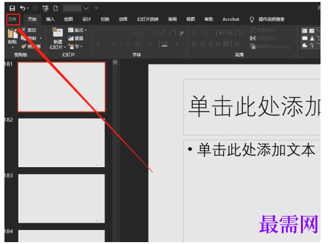
Task: Switch to the Slide Show (幻灯片放映) tab
Action: (x=147, y=20)
